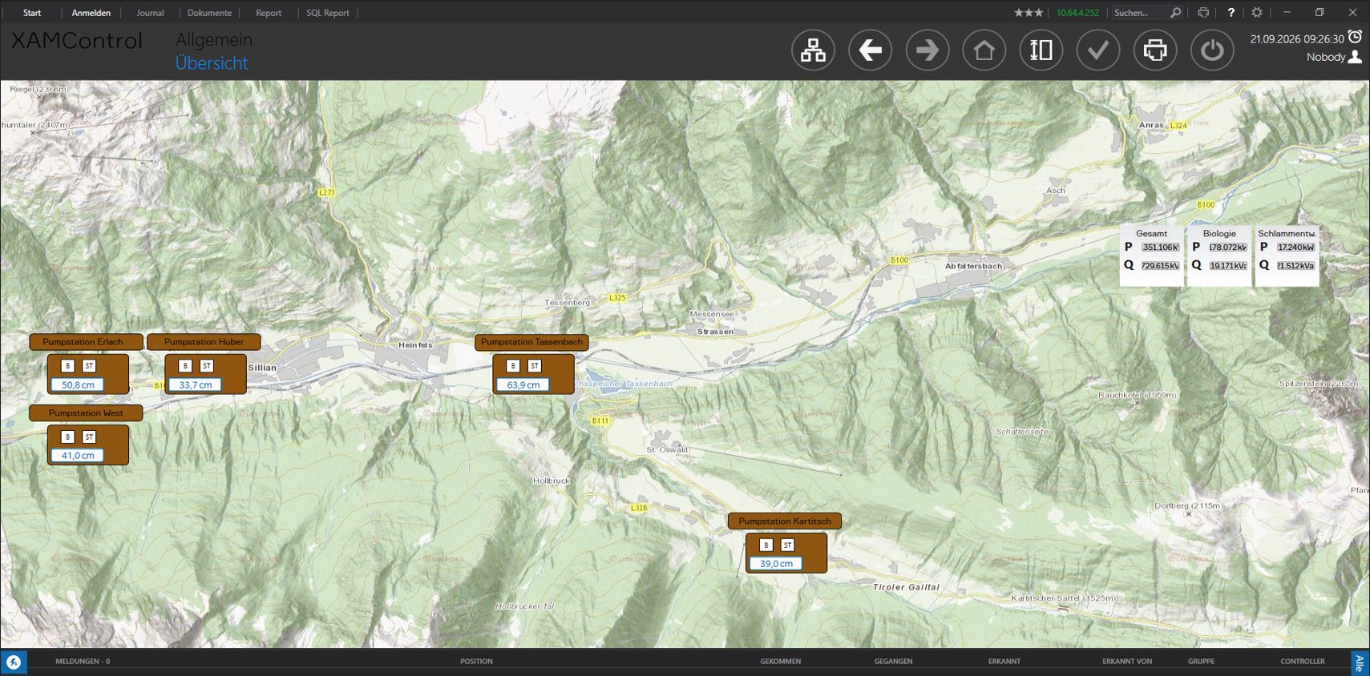The image size is (1370, 676).
Task: Click ST icon of Pumpstation West
Action: pyautogui.click(x=89, y=437)
